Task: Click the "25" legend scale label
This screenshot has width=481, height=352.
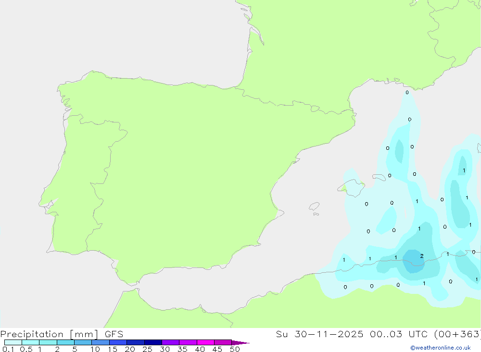Action: (x=147, y=349)
